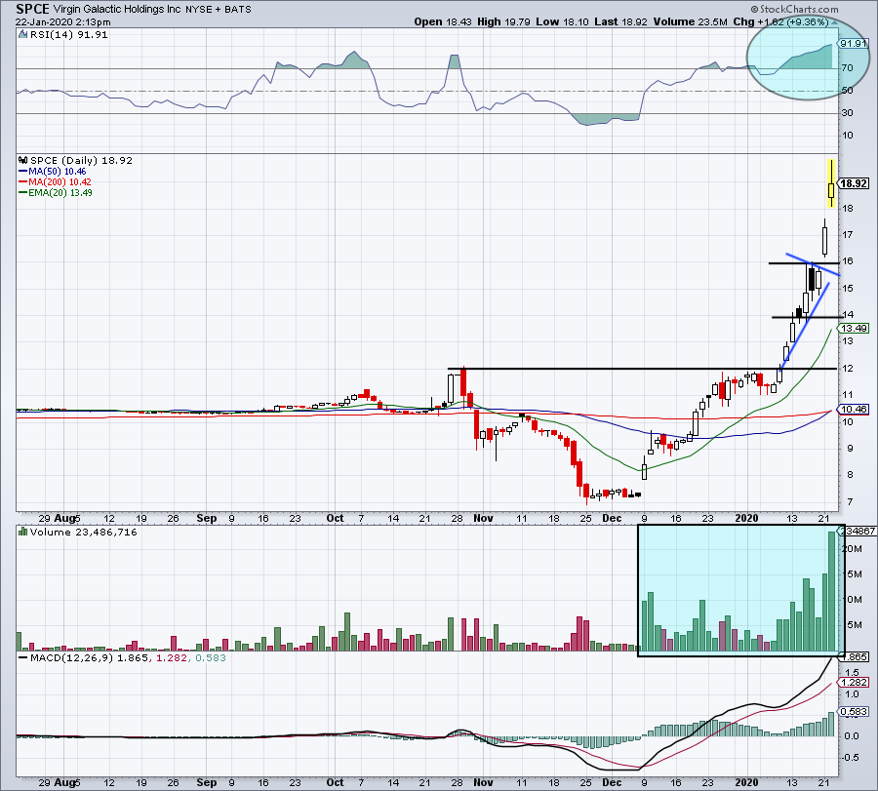
Task: Click the High 19.79 value
Action: point(503,21)
